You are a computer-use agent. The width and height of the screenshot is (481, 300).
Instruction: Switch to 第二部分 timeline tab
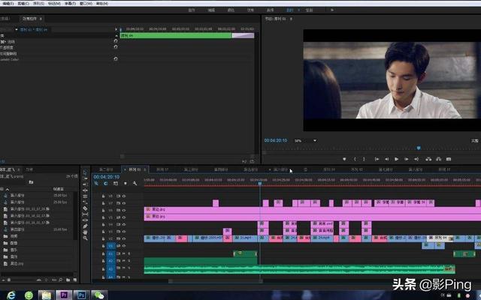[106, 169]
